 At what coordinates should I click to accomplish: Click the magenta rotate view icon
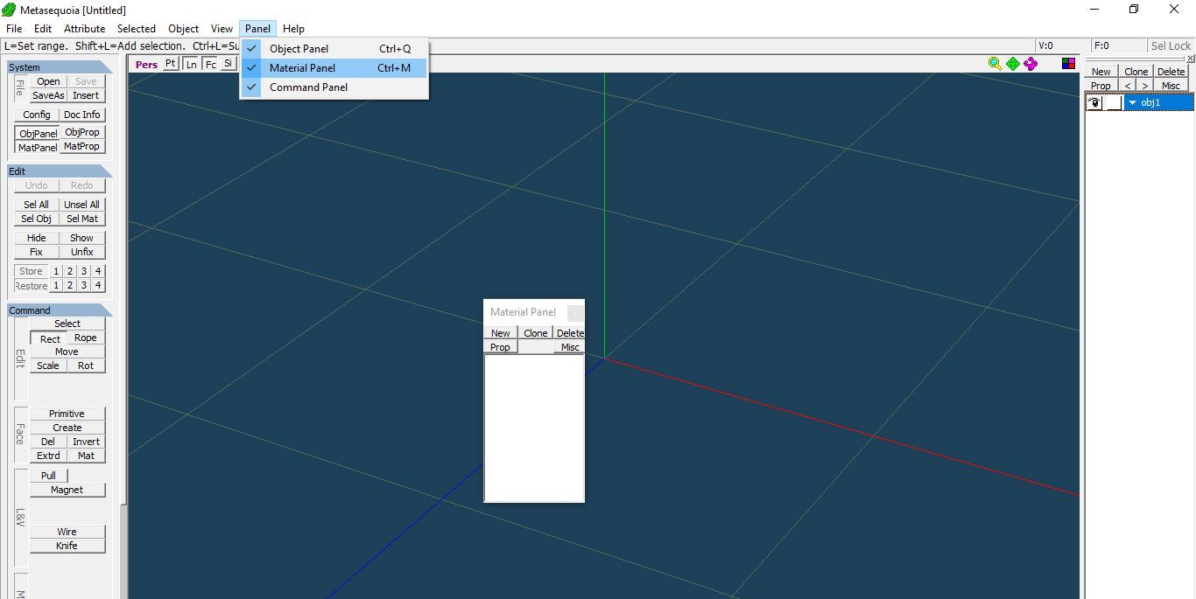click(1031, 63)
